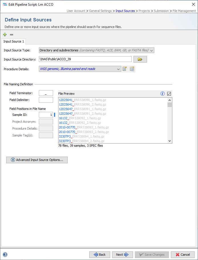The height and width of the screenshot is (260, 198).
Task: Open the Input Source Type dropdown
Action: (x=96, y=50)
